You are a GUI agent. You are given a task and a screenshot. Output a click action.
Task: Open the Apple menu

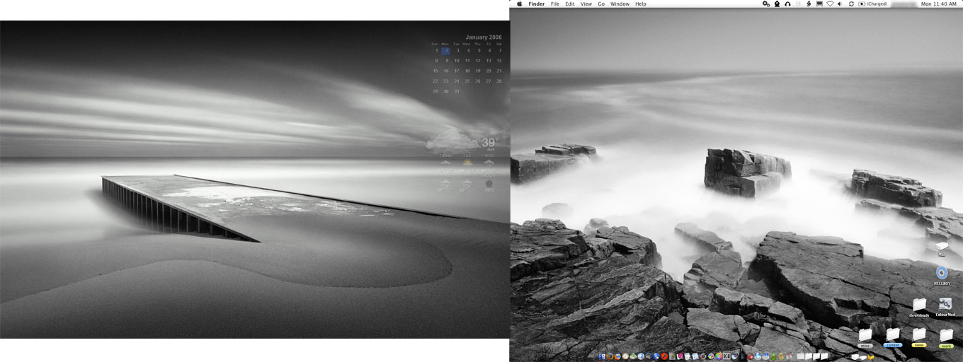point(519,4)
